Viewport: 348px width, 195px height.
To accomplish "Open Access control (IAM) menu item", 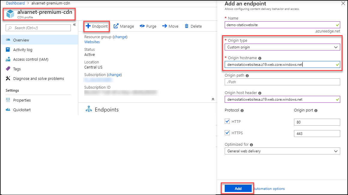I will pos(39,59).
